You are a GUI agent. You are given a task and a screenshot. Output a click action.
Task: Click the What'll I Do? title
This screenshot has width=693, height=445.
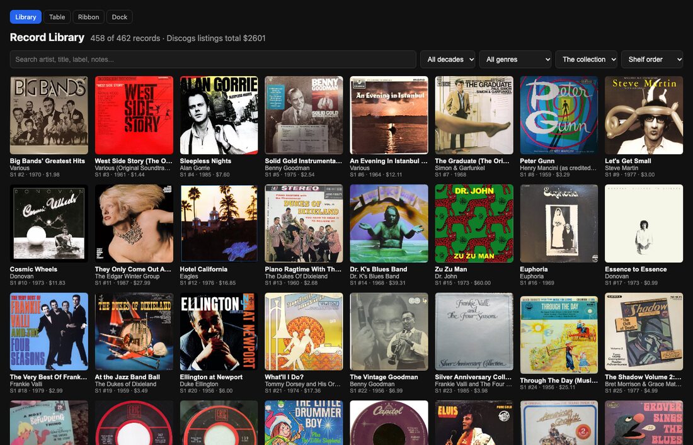pyautogui.click(x=284, y=377)
